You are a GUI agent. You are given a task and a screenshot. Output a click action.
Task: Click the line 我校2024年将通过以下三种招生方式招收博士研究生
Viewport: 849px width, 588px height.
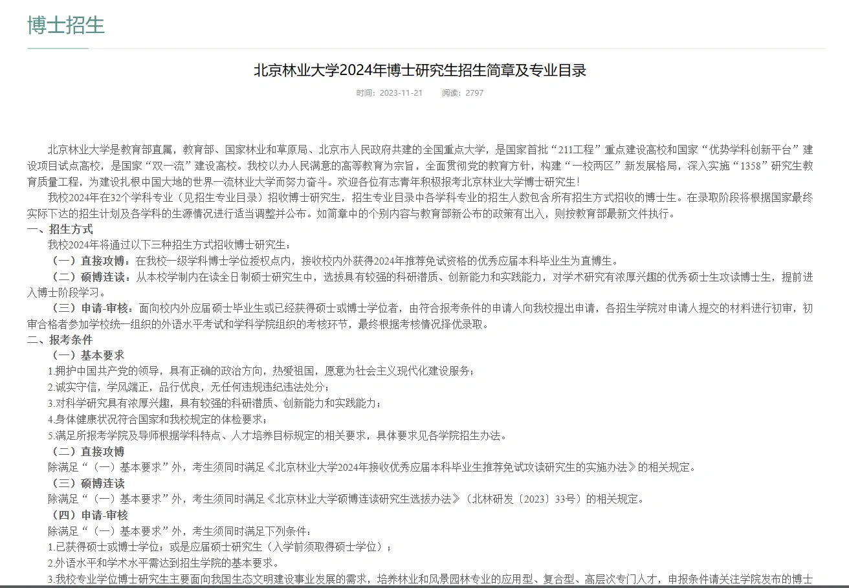pos(170,245)
